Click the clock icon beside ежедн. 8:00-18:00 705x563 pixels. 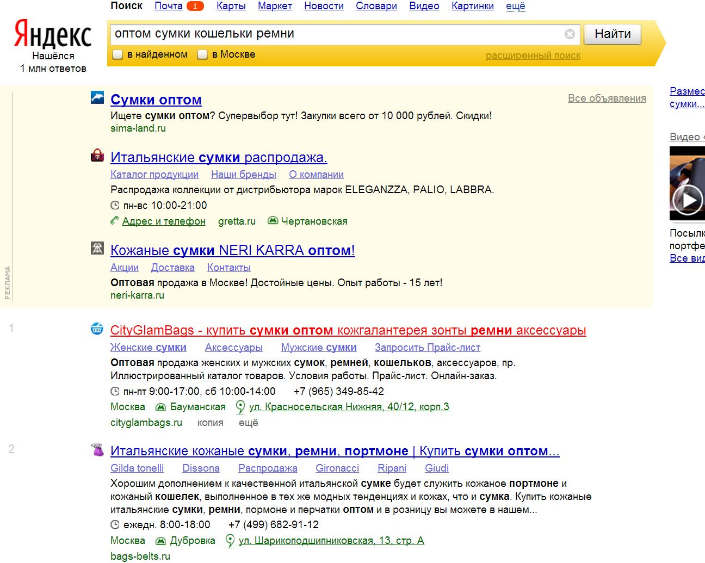pyautogui.click(x=115, y=525)
